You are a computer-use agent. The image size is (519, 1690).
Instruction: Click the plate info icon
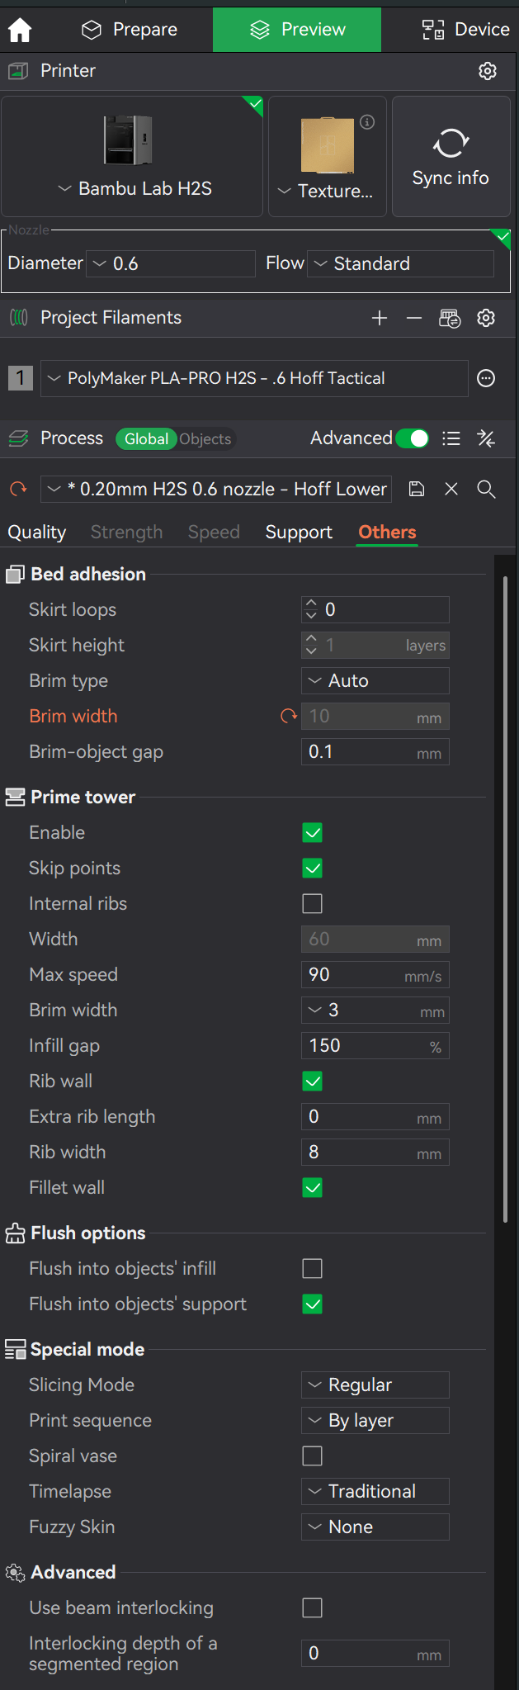(367, 122)
